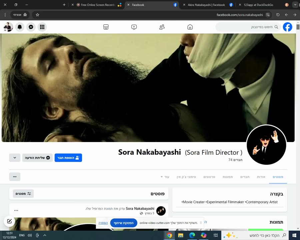Screen dimensions: 300x240
Task: Open the post date link 5 במרץ
Action: (x=149, y=213)
